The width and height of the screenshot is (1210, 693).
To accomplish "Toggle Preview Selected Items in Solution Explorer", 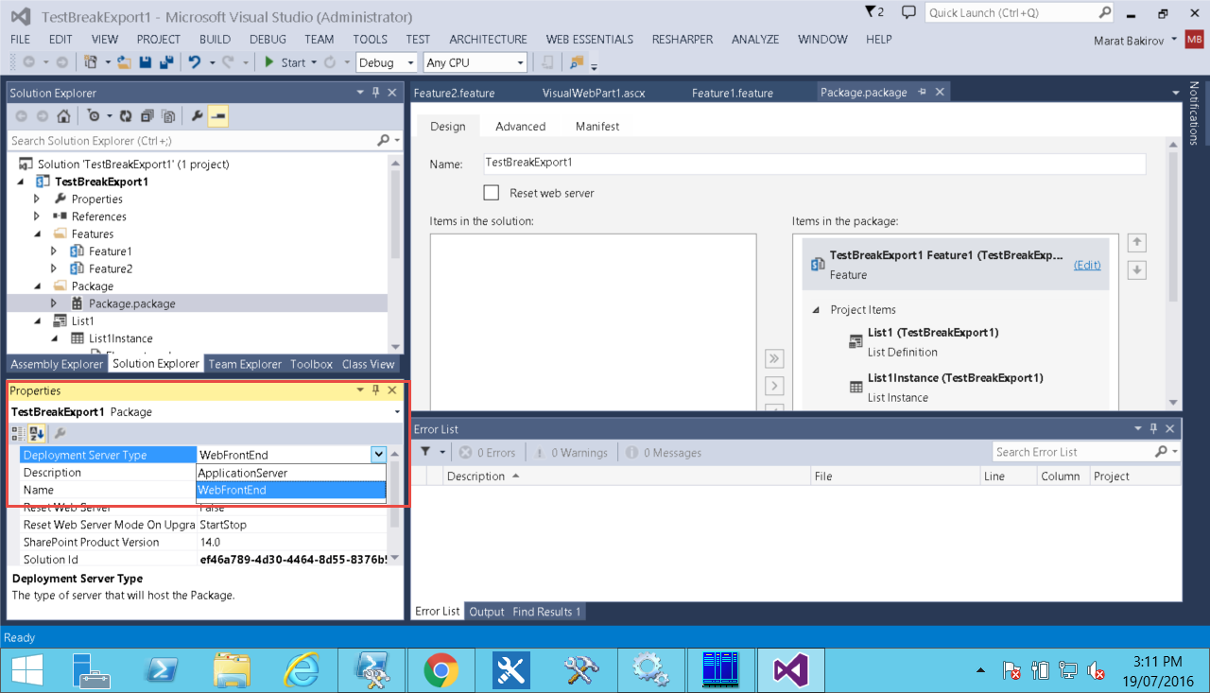I will click(218, 116).
